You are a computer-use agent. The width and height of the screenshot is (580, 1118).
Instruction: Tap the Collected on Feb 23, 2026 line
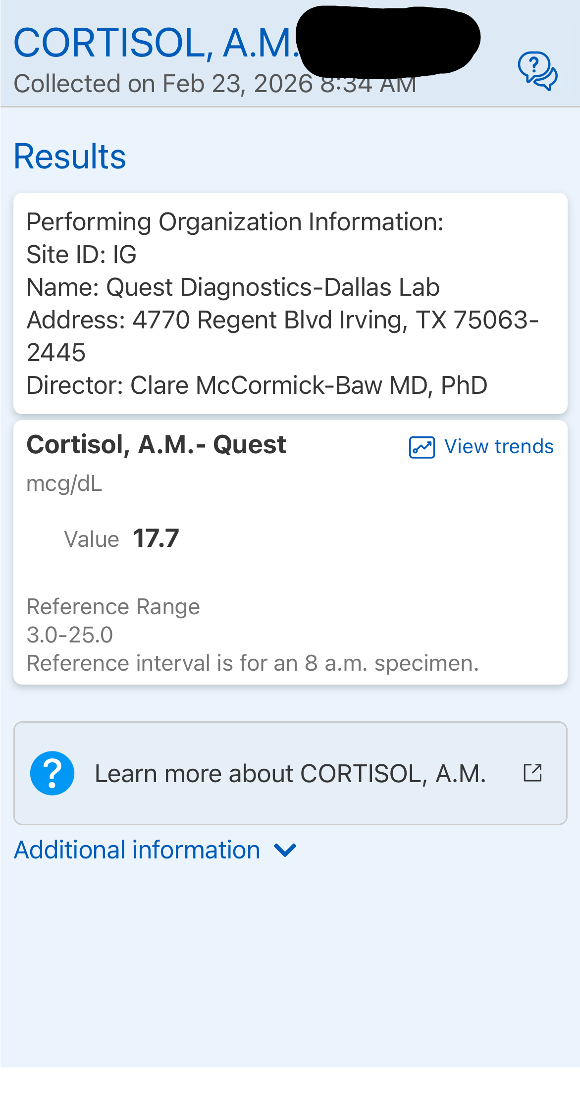[163, 84]
